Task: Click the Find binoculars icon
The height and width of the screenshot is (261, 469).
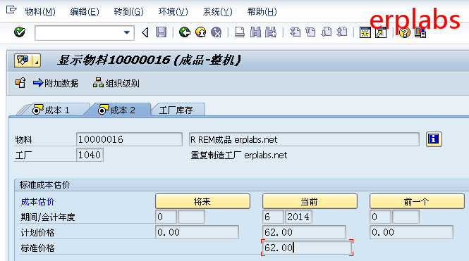Action: pos(255,32)
